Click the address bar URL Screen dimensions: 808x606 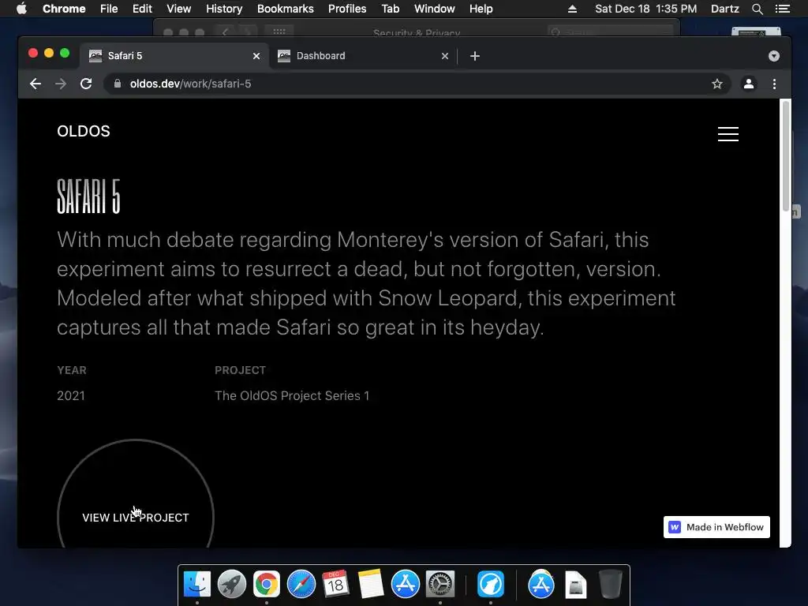tap(190, 84)
